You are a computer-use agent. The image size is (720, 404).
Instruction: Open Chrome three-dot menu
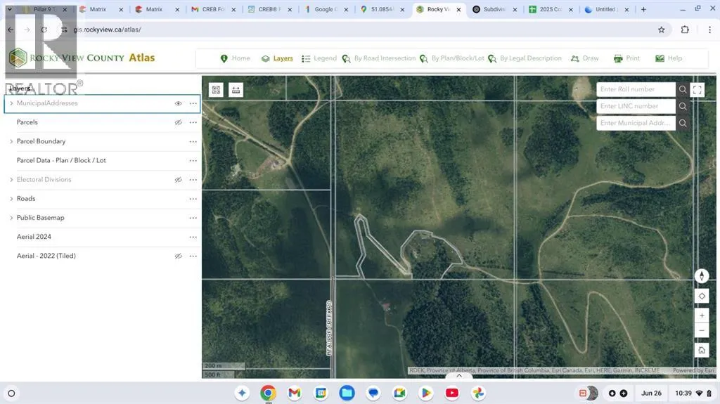(709, 30)
